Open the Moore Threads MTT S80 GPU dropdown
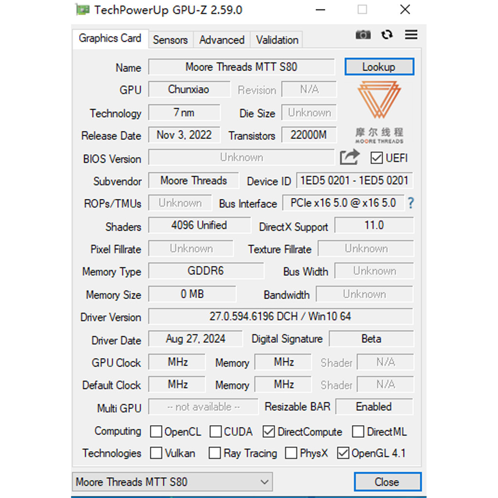Viewport: 498px width, 498px height. [173, 481]
